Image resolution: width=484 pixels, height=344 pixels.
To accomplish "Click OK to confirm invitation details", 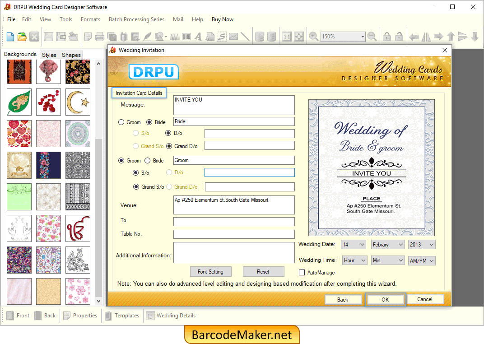I will [x=385, y=299].
